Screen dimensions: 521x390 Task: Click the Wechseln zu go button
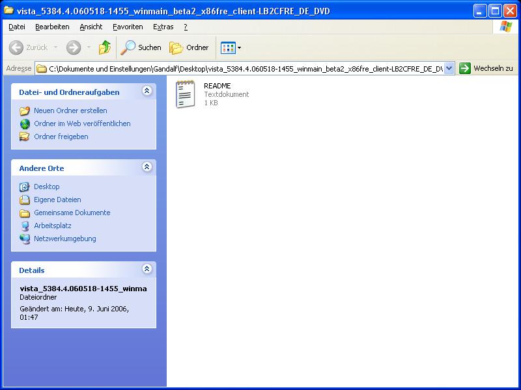[x=486, y=69]
